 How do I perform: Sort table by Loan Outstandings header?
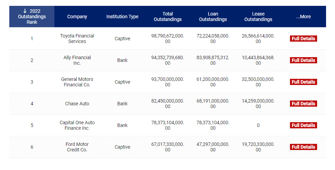pos(213,17)
